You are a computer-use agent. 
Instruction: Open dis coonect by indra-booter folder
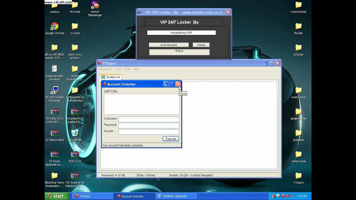(75, 94)
